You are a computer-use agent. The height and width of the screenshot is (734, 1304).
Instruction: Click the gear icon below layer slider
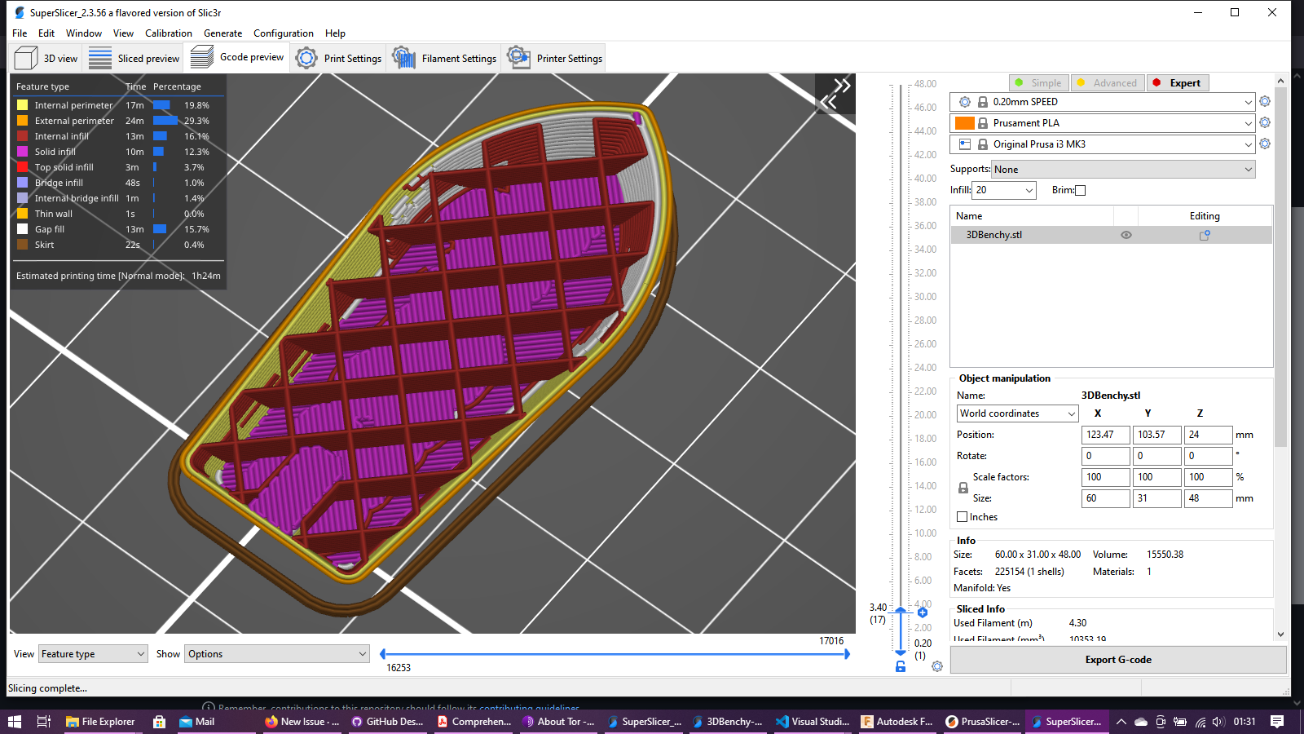[937, 666]
